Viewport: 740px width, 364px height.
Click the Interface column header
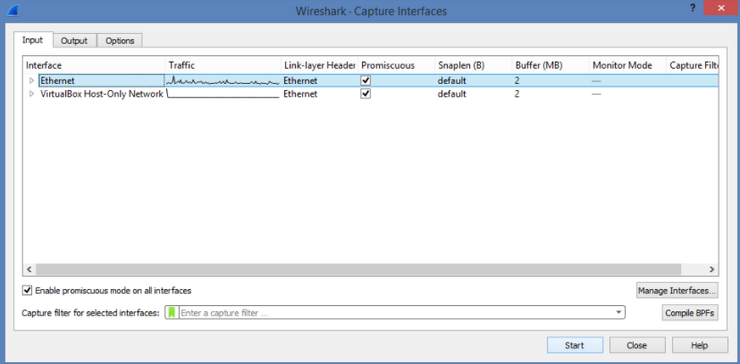tap(94, 65)
